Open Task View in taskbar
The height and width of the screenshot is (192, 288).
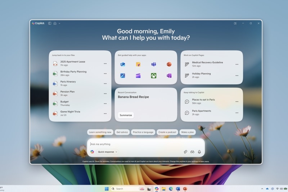(149, 189)
